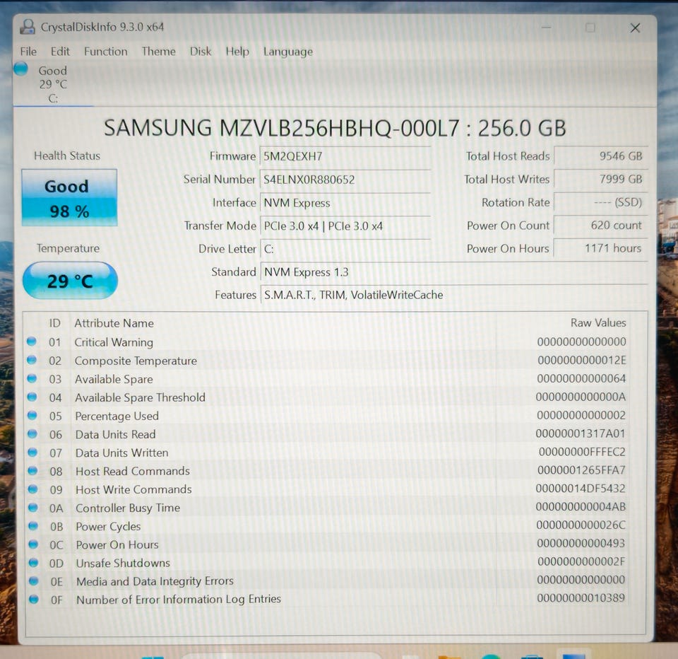Click the Standard field NVM Express 1.3
Screen dimensions: 678x659
[453, 272]
